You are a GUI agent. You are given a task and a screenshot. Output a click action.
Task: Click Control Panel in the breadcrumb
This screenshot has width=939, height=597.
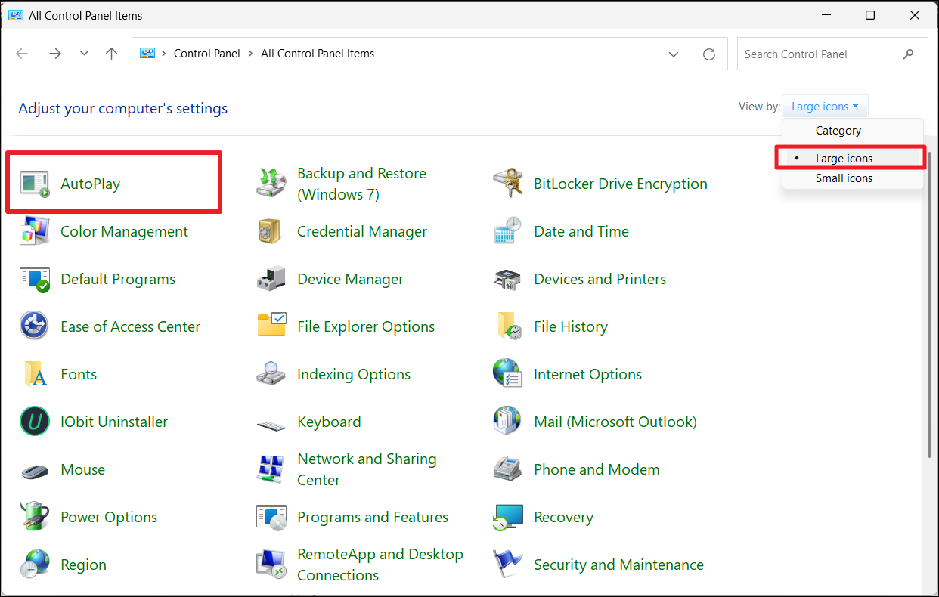pos(206,54)
